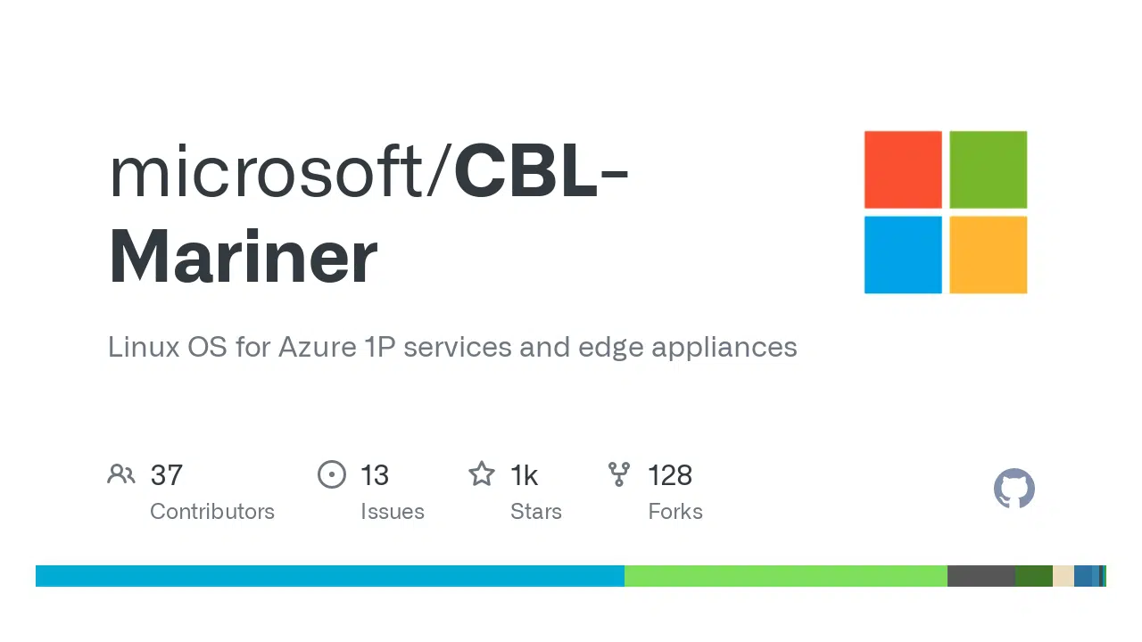Click the light green language bar segment

pyautogui.click(x=785, y=576)
